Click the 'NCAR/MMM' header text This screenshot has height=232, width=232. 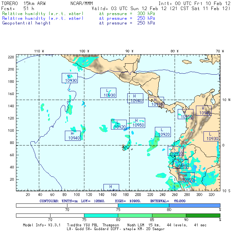click(82, 3)
